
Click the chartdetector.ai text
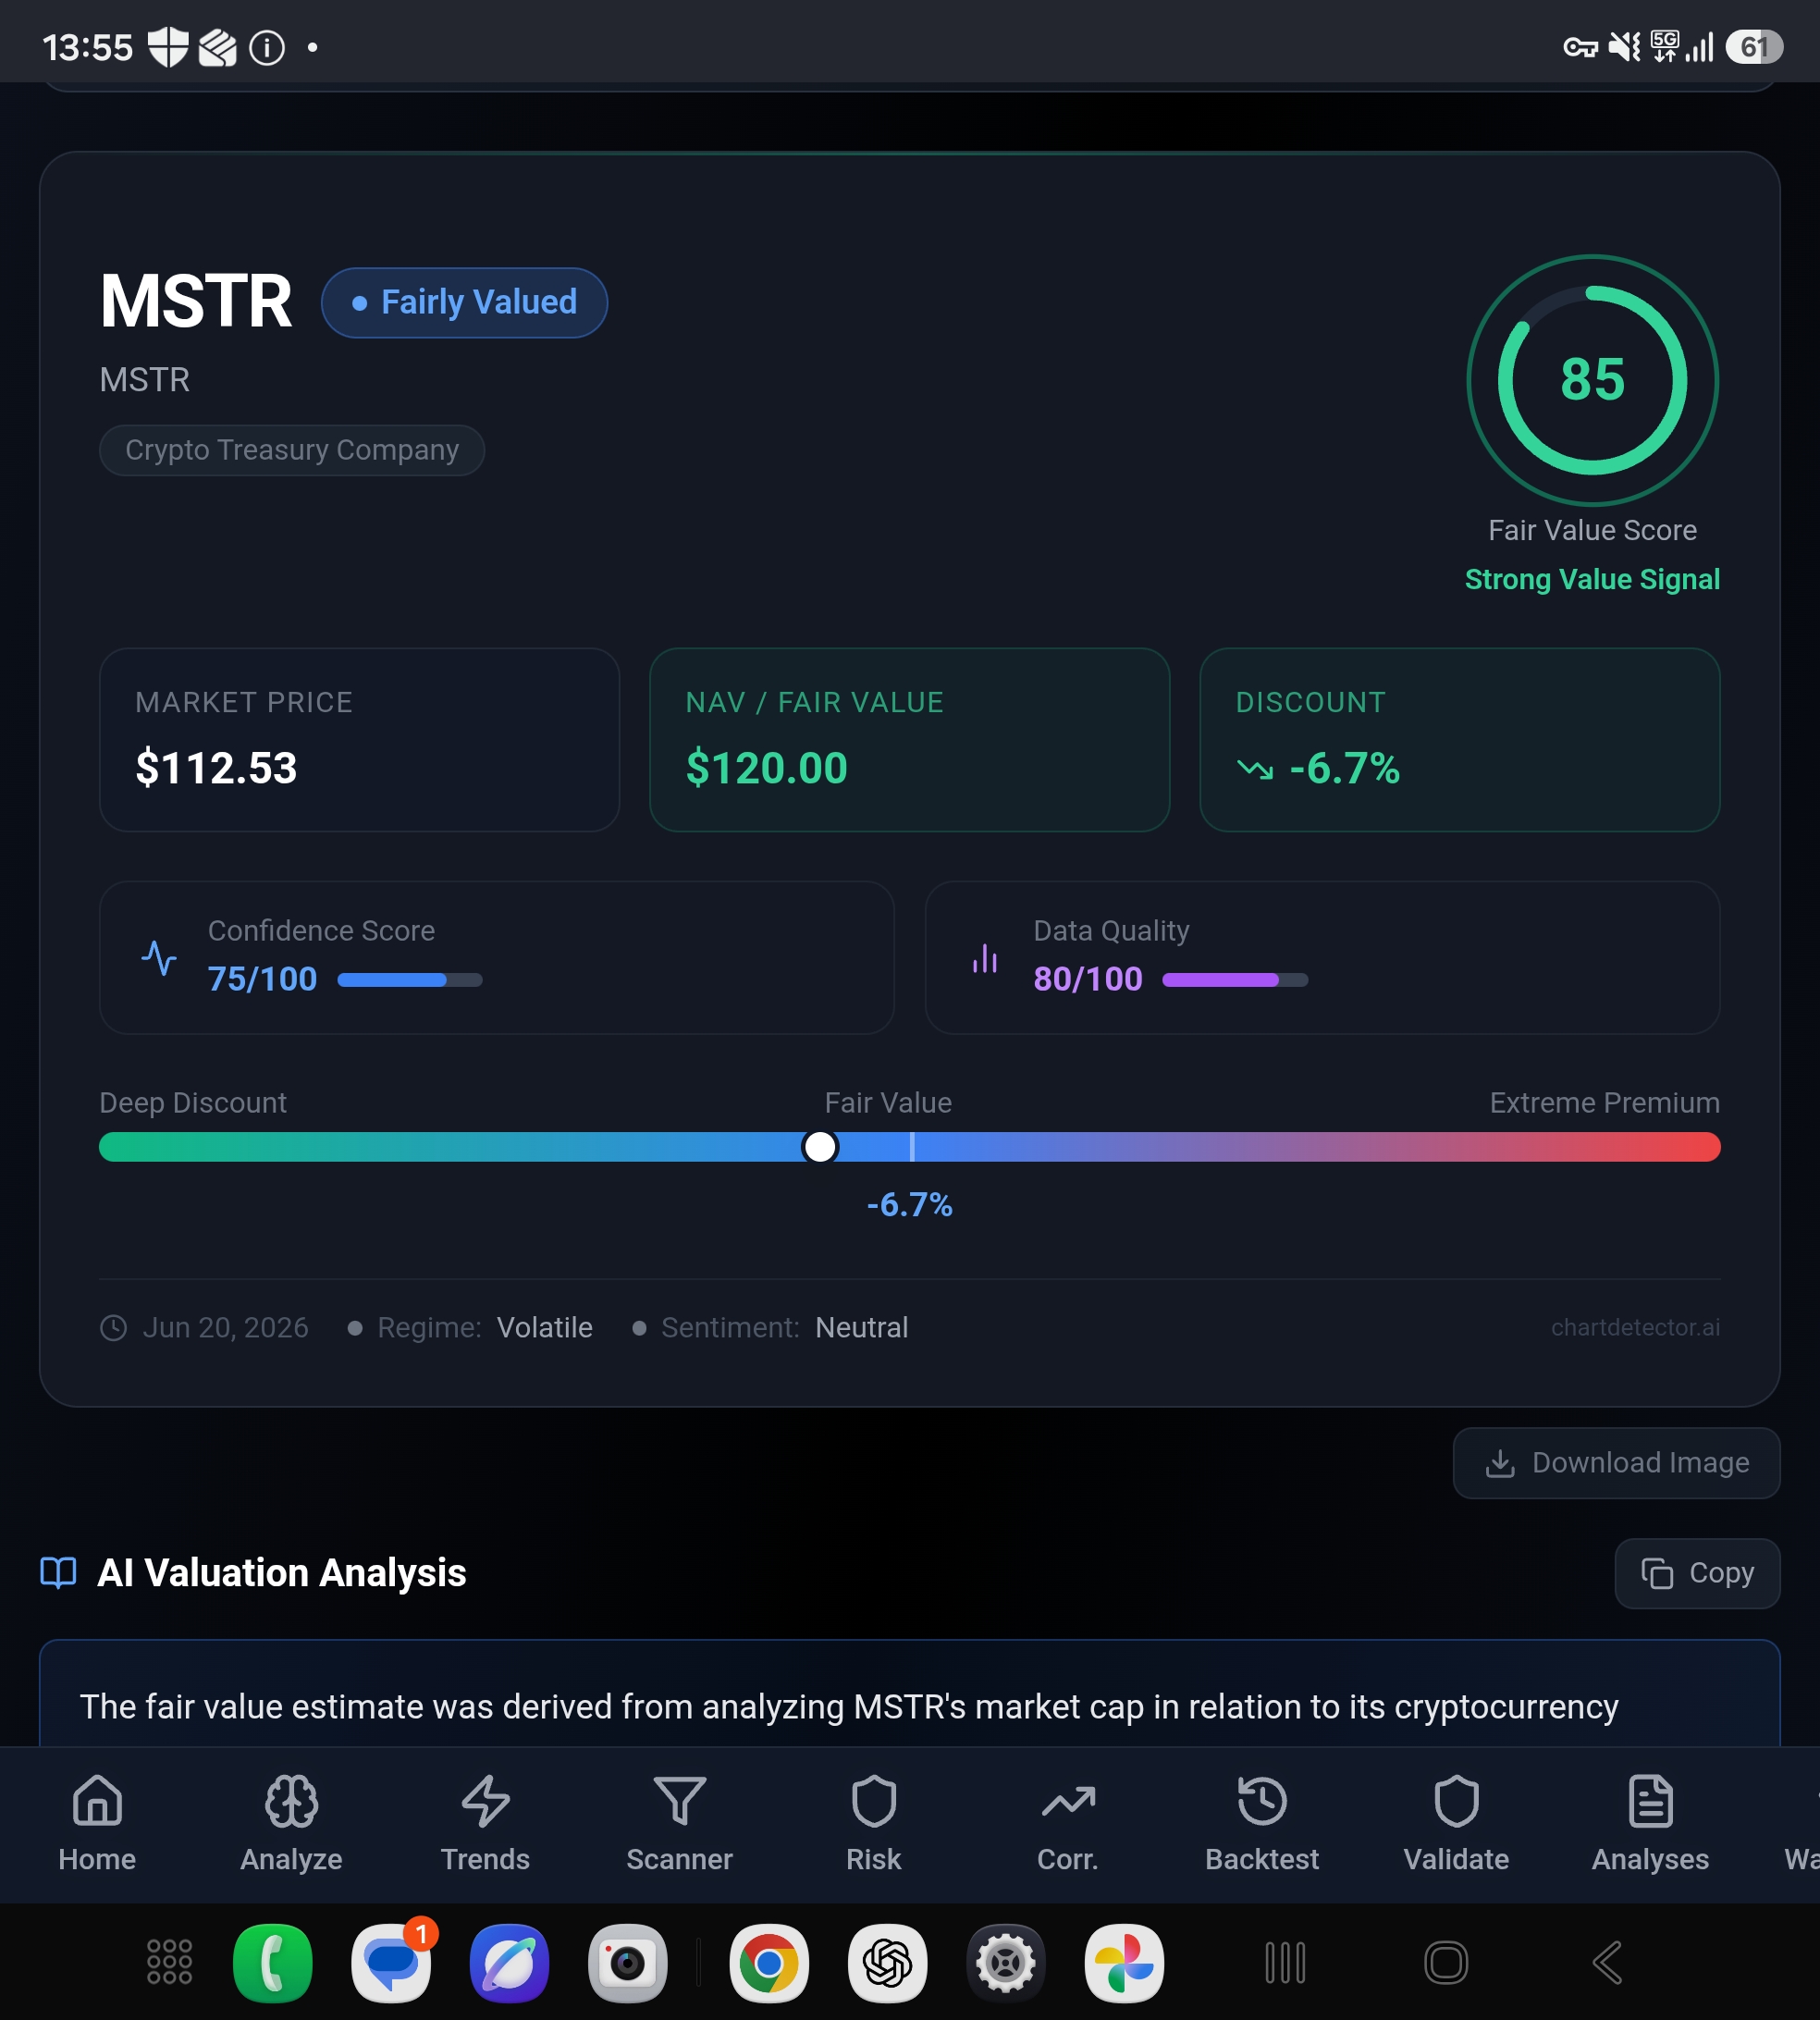click(x=1635, y=1328)
